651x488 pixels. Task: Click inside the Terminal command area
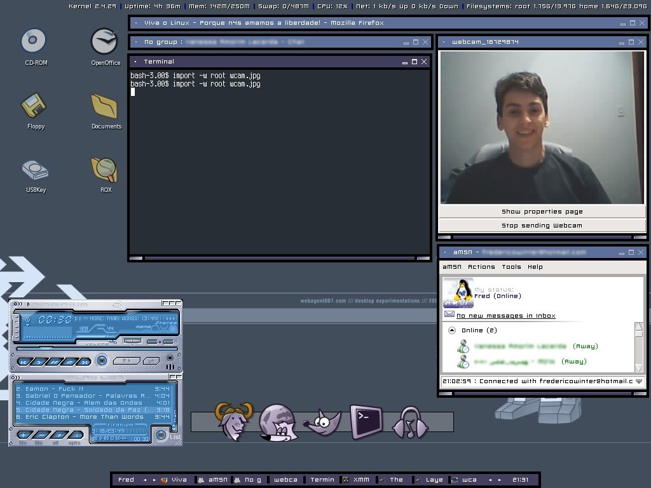[x=280, y=162]
